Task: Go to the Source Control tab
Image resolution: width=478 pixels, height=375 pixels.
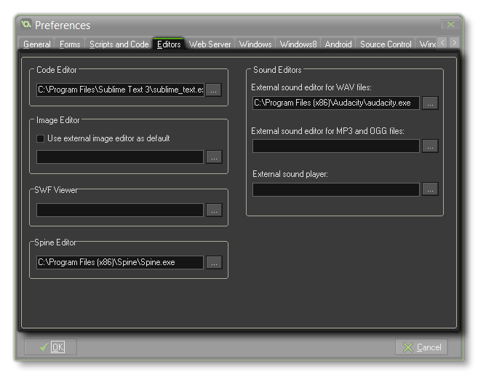Action: (386, 44)
